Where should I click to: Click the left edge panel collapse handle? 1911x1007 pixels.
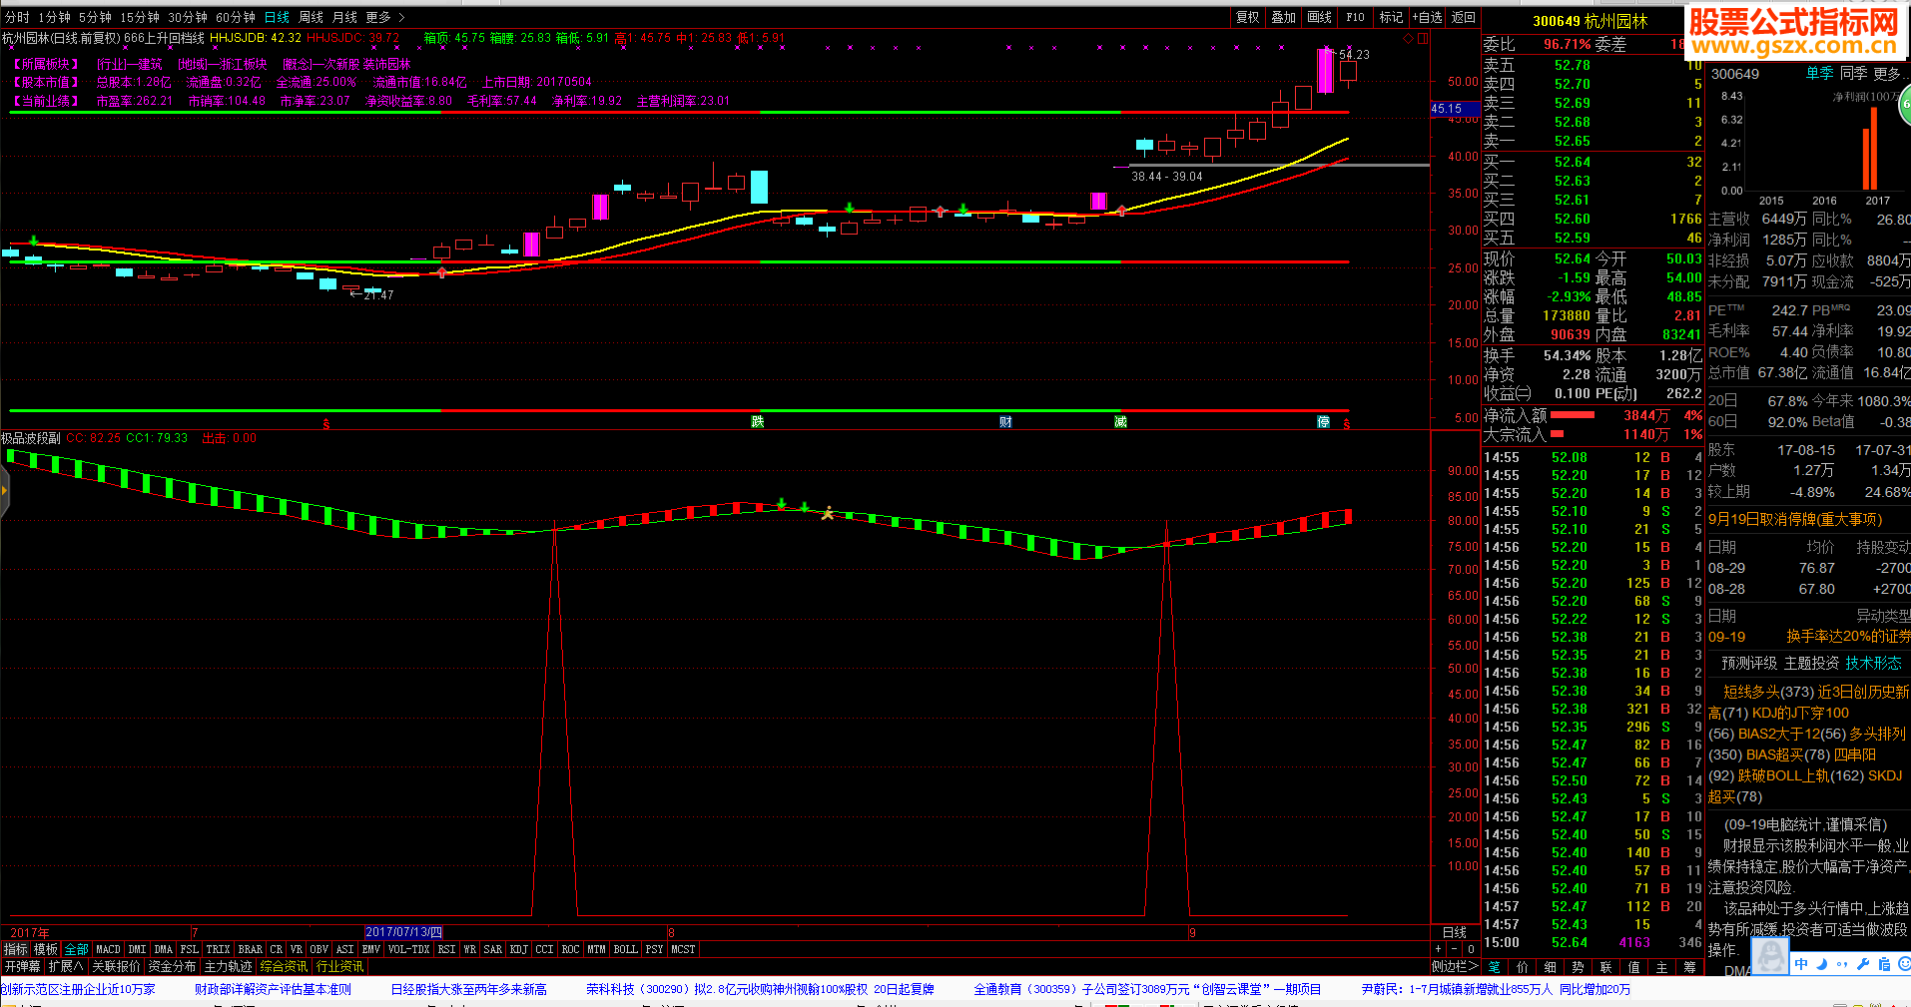pyautogui.click(x=4, y=491)
